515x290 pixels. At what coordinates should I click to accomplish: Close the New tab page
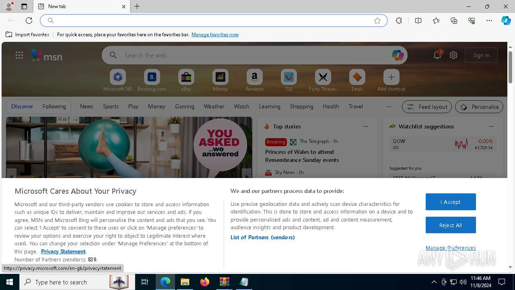(124, 6)
